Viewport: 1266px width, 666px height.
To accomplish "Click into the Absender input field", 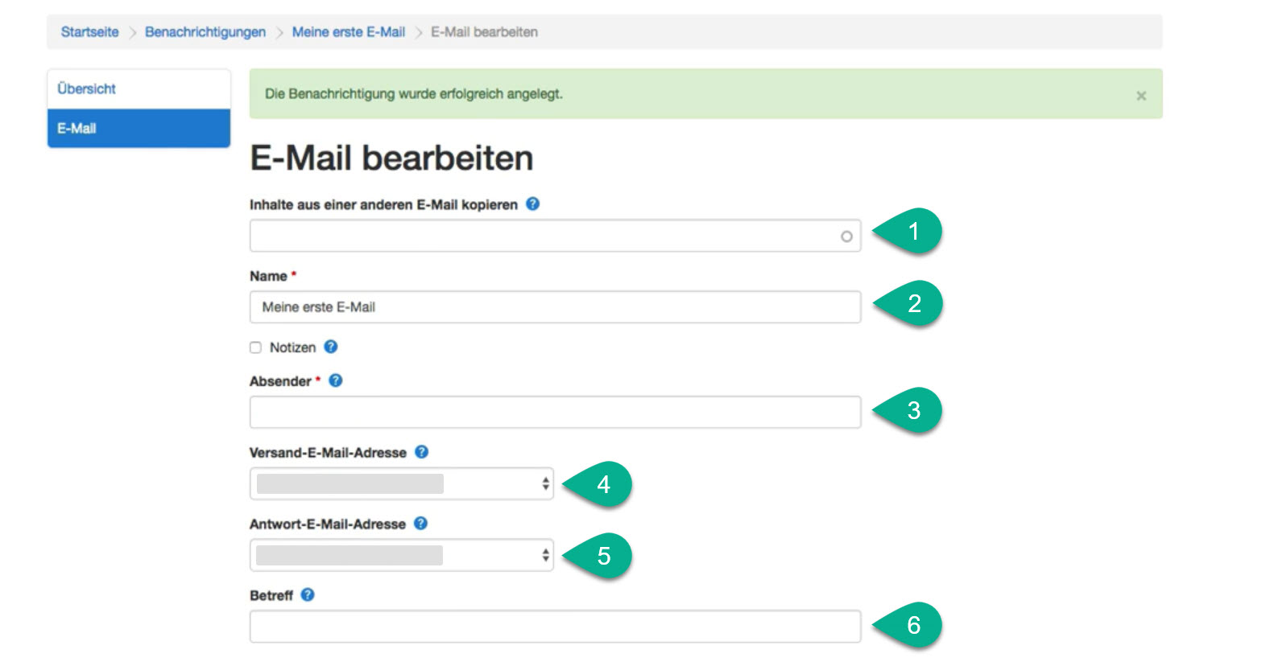I will coord(555,412).
